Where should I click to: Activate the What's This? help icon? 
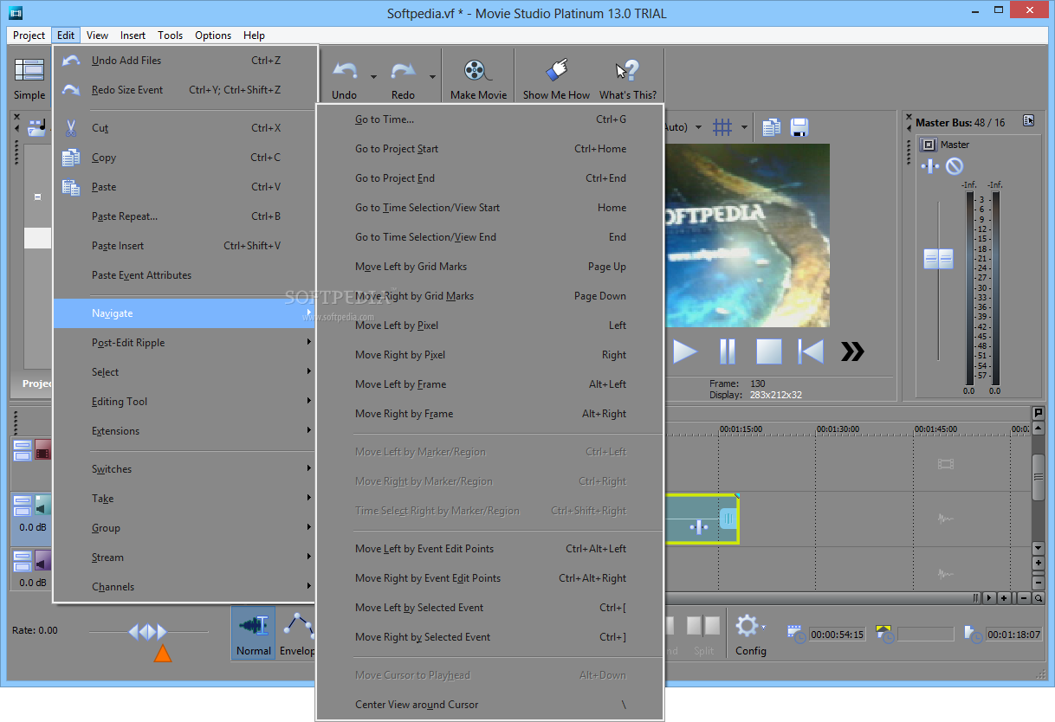[x=627, y=71]
